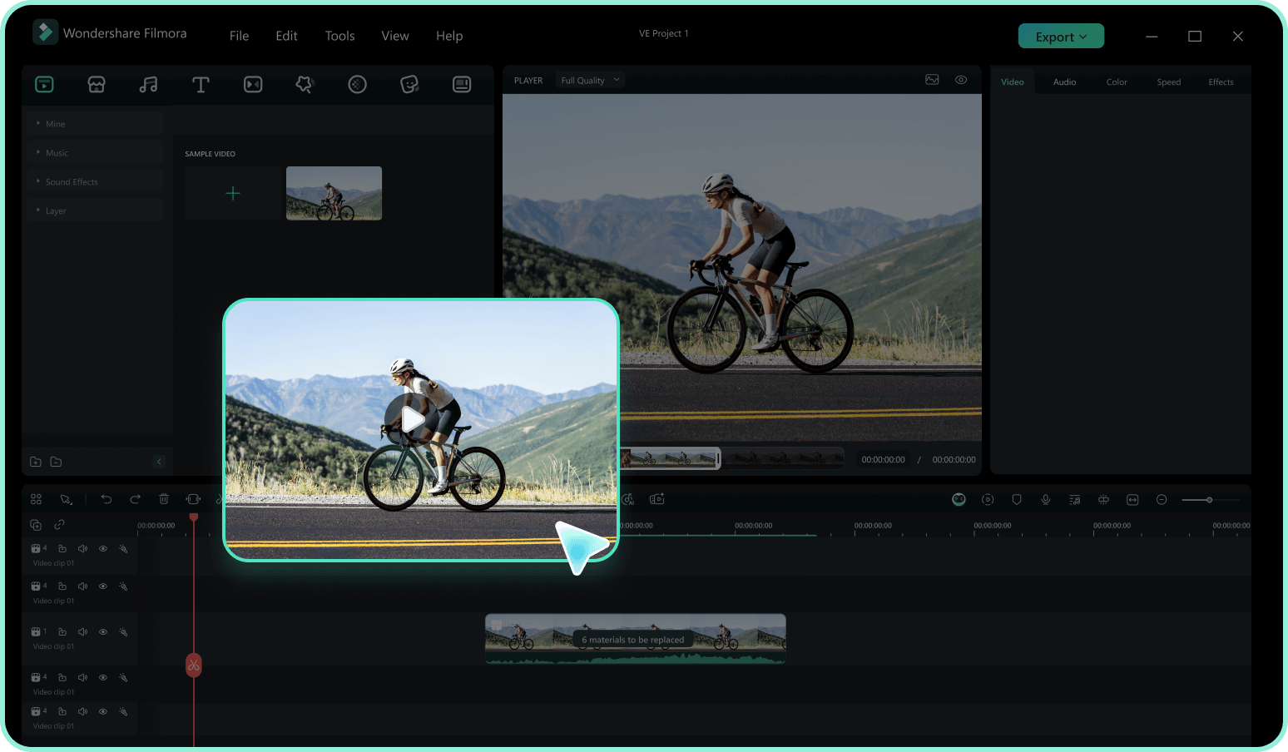Click the plus tile to import media
The height and width of the screenshot is (752, 1288).
[x=233, y=193]
